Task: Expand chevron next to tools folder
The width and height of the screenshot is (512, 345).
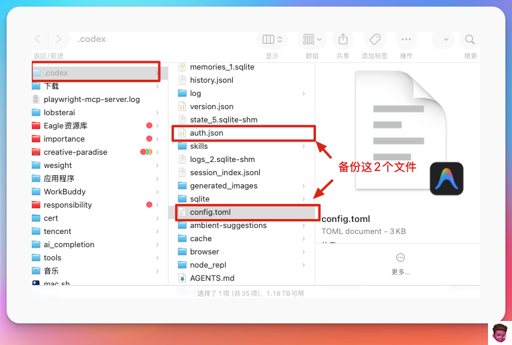Action: 158,258
